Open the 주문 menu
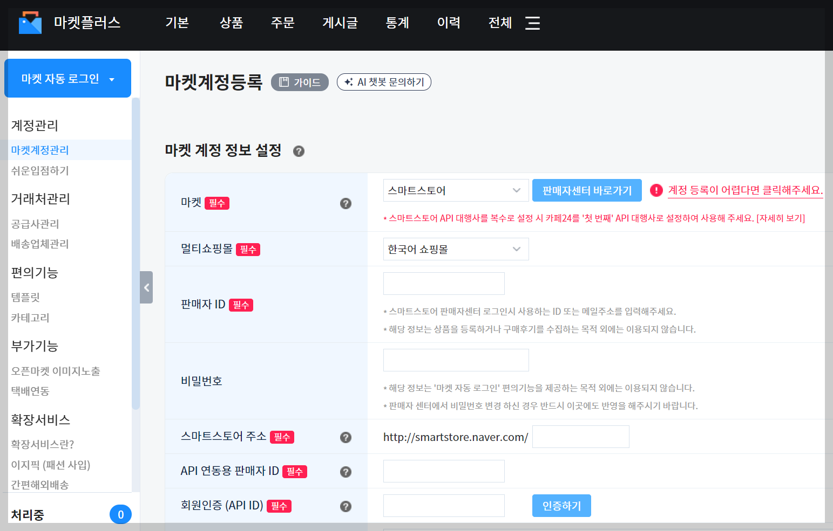This screenshot has width=833, height=531. point(282,23)
